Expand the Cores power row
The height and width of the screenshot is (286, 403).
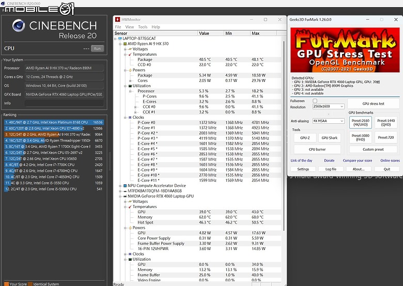(x=130, y=81)
